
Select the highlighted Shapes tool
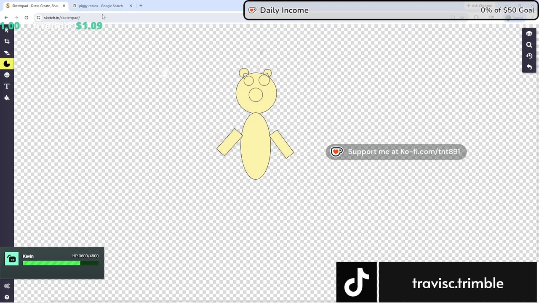click(7, 64)
